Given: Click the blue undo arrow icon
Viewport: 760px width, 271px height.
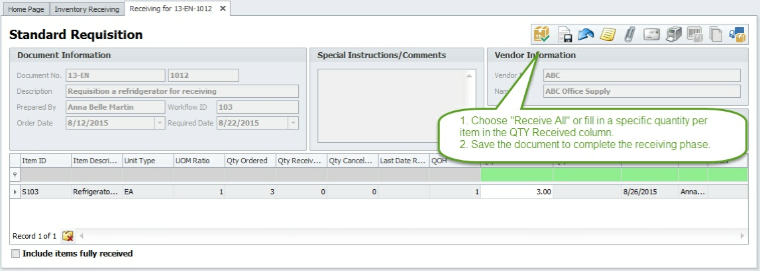Looking at the screenshot, I should tap(585, 34).
